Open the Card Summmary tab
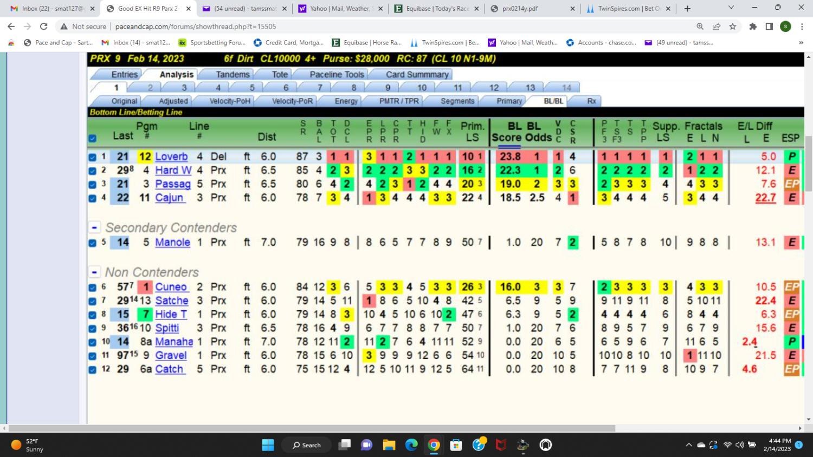813x457 pixels. 417,74
